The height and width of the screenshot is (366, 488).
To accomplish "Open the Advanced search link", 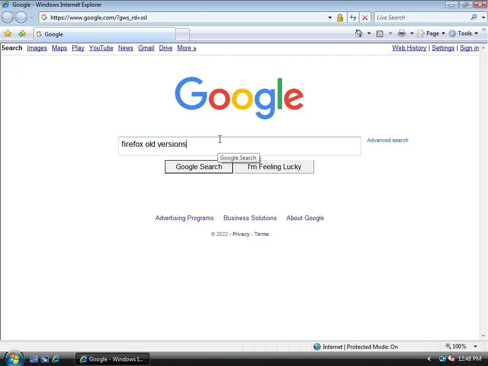I will click(387, 140).
